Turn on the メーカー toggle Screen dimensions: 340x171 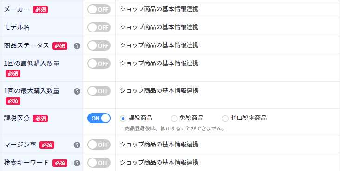tap(99, 10)
